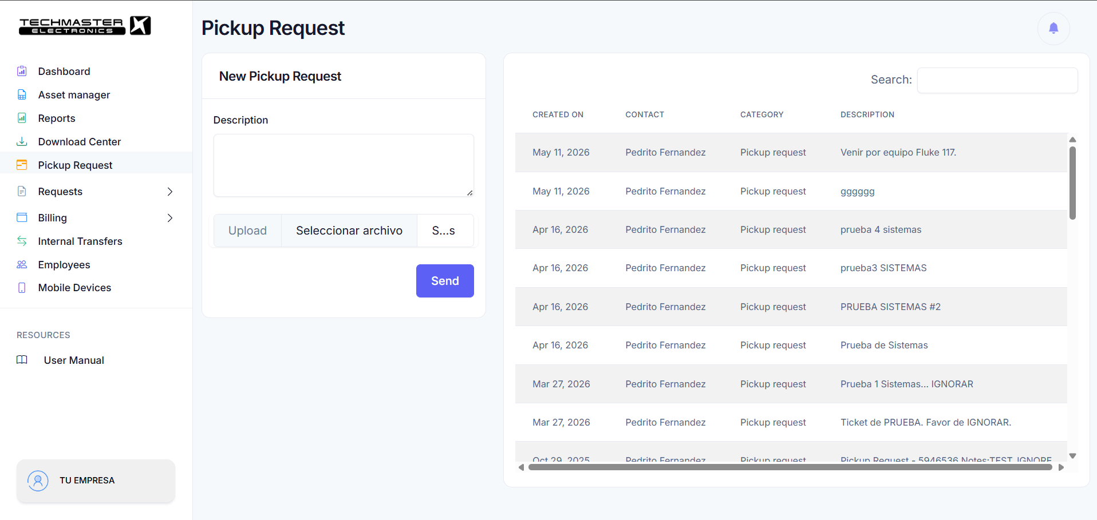Click the Asset manager icon
The width and height of the screenshot is (1097, 520).
pyautogui.click(x=22, y=94)
